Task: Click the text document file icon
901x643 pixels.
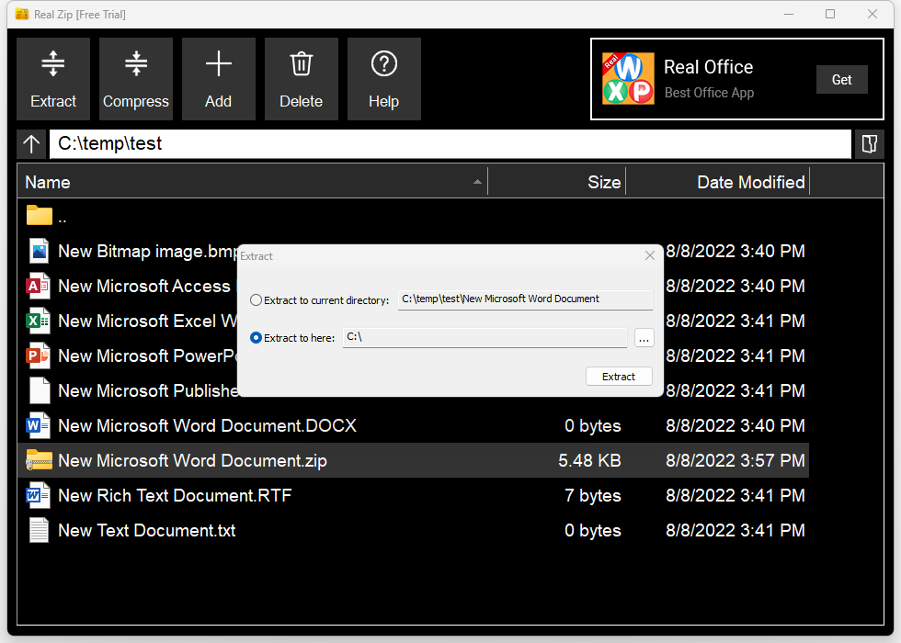Action: click(x=39, y=531)
